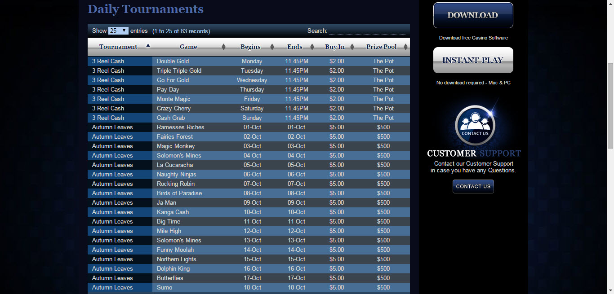
Task: Select the Crazy Cherry game cell
Action: [190, 108]
